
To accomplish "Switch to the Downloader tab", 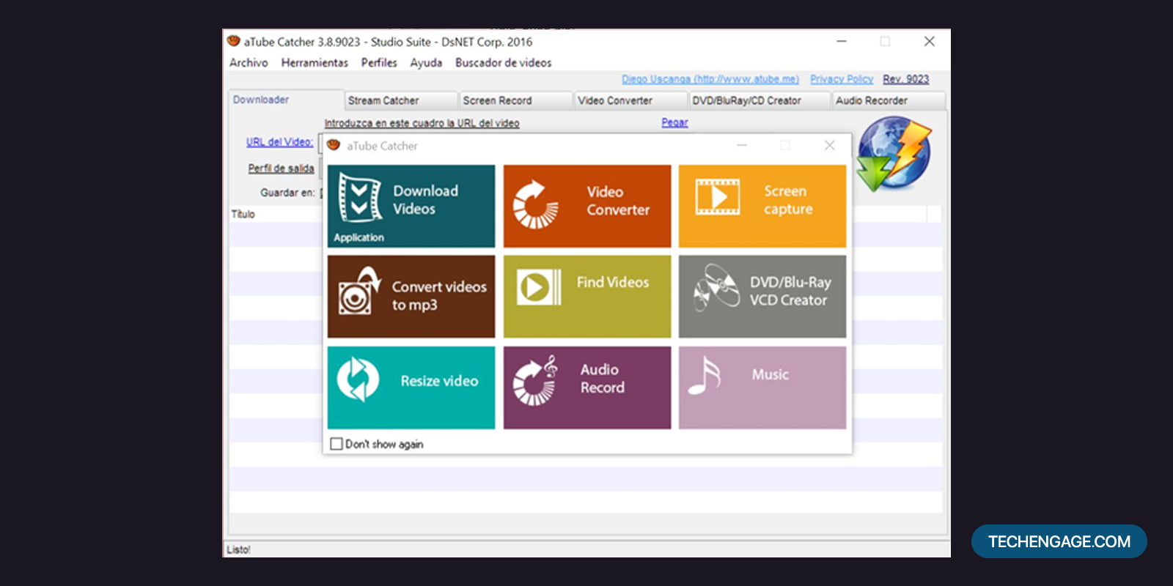I will click(x=285, y=100).
